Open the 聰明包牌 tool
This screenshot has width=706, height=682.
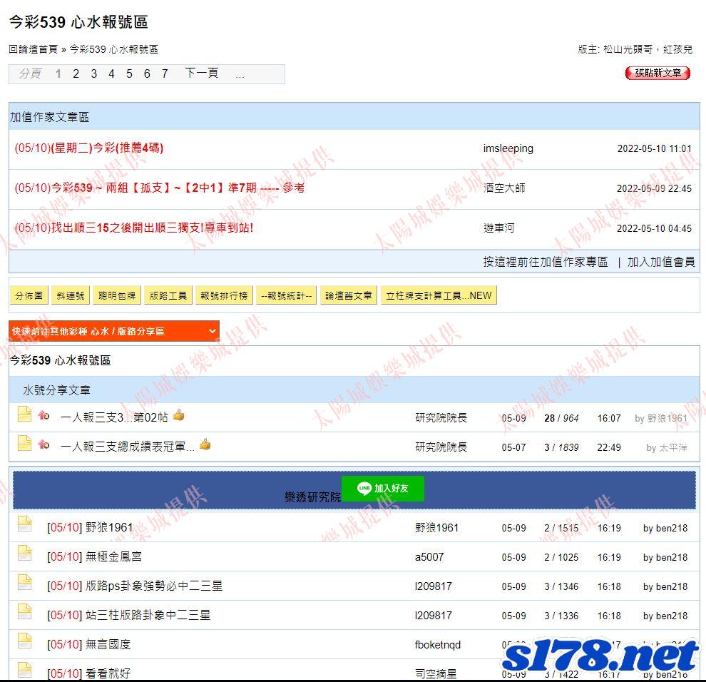[117, 295]
